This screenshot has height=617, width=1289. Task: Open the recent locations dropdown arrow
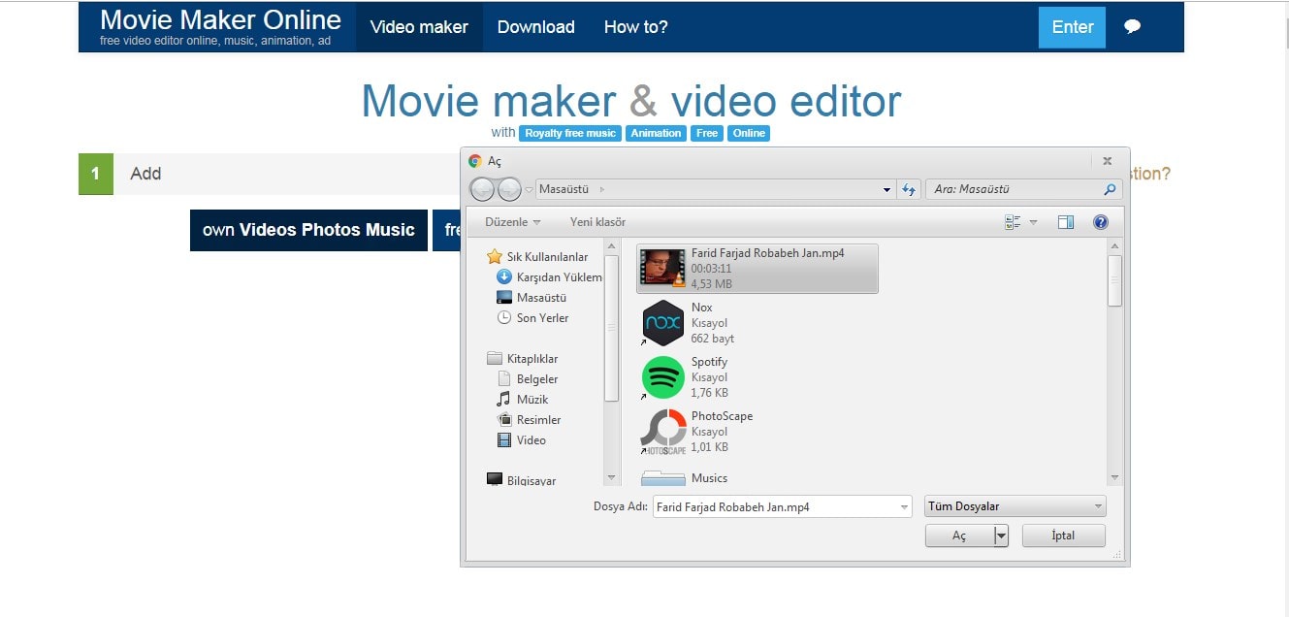[x=529, y=189]
